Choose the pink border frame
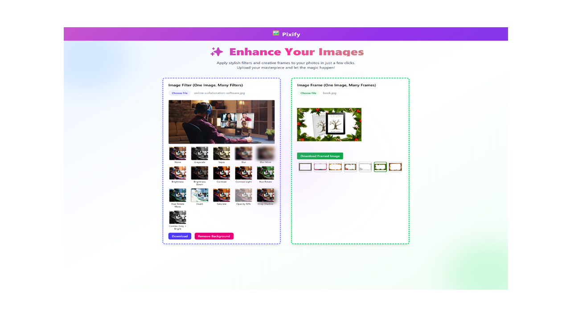566x321 pixels. [x=320, y=167]
